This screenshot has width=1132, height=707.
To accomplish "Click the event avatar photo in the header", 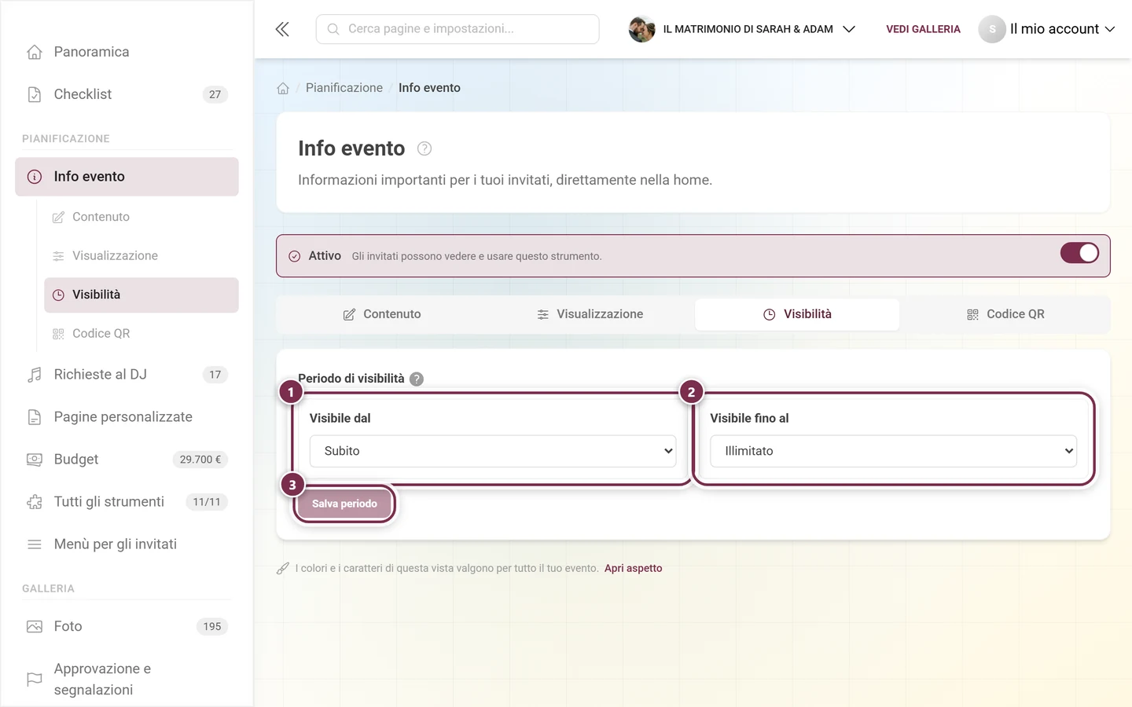I will pyautogui.click(x=642, y=29).
